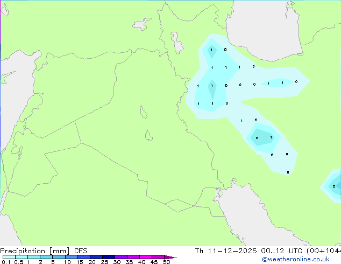Image resolution: width=341 pixels, height=264 pixels.
Task: Click the 'Precipitation [mm]' title text
Action: [34, 251]
